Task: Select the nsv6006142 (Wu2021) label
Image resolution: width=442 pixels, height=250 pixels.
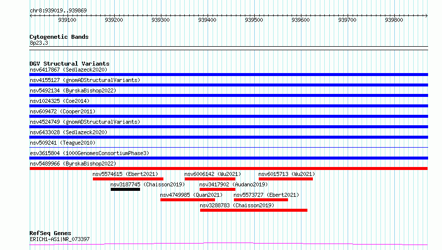Action: click(x=213, y=174)
